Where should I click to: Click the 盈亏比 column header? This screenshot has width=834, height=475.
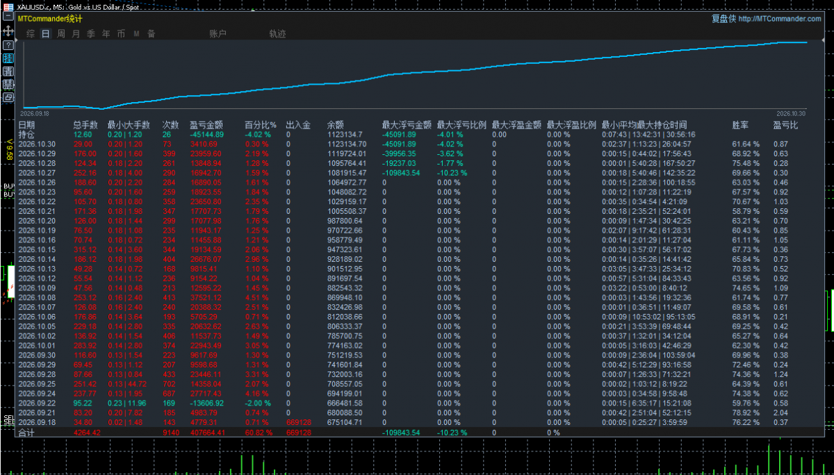click(785, 125)
